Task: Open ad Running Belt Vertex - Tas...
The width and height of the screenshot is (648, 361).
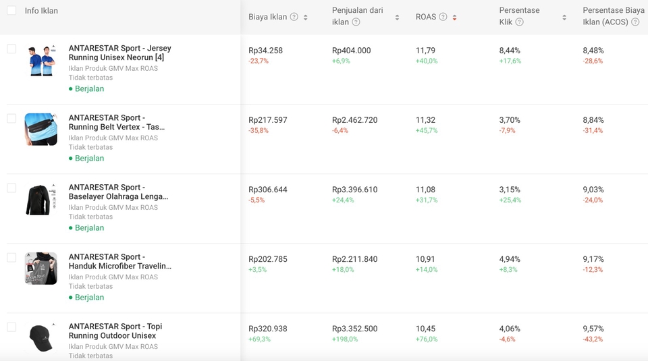Action: point(117,122)
